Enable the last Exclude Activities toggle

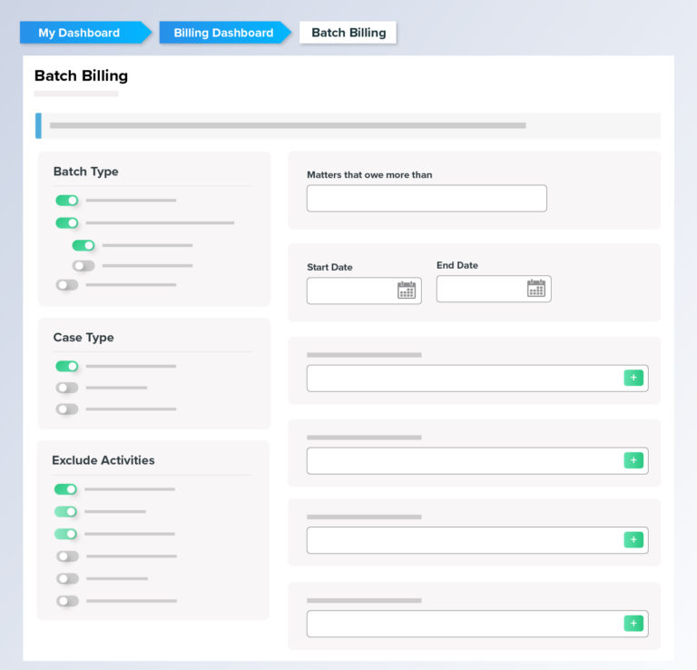(x=67, y=601)
